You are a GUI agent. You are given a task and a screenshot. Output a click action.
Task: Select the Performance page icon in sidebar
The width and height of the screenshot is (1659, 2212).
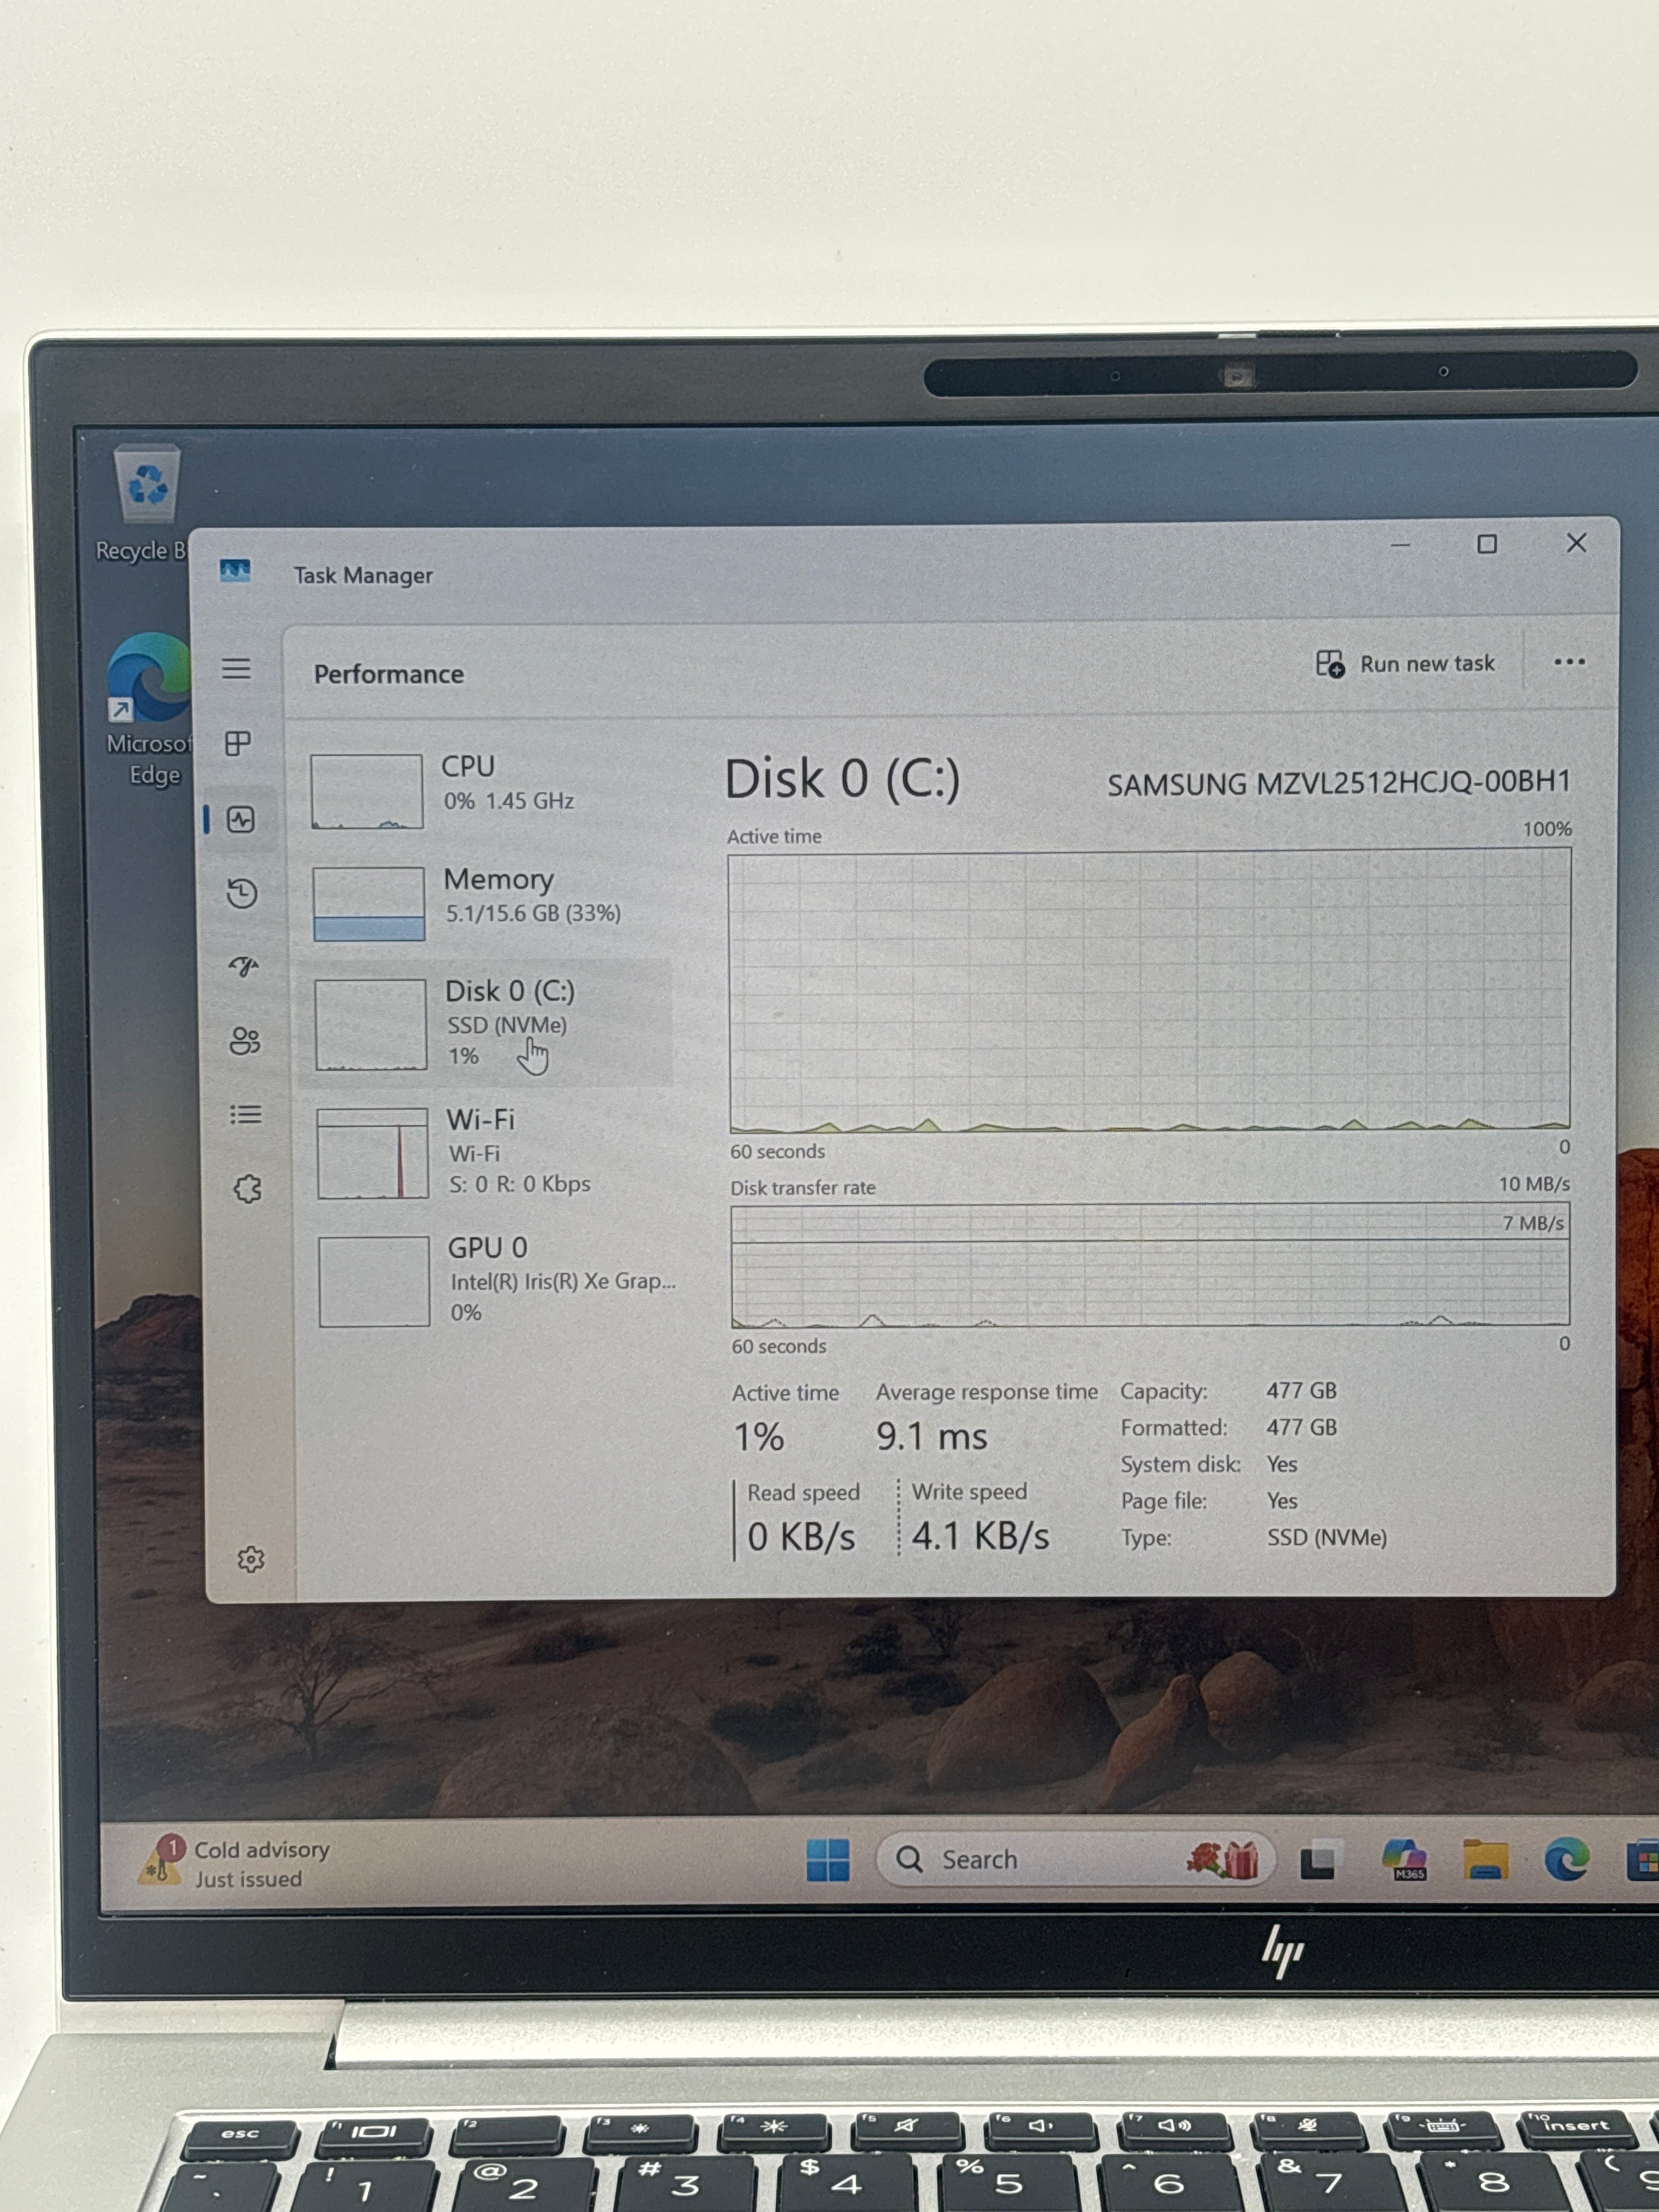pyautogui.click(x=241, y=820)
